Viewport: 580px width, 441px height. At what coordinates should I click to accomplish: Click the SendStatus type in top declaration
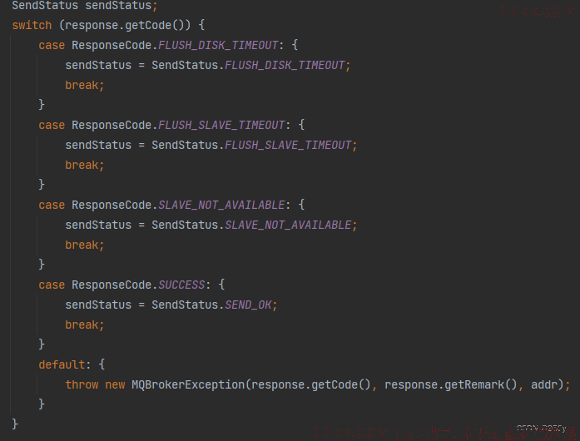point(45,5)
